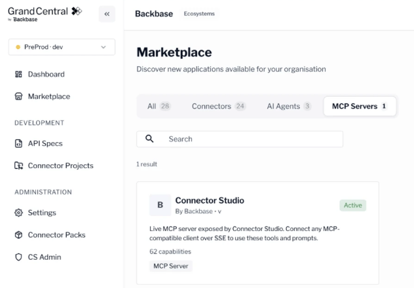Image resolution: width=414 pixels, height=288 pixels.
Task: Open API Specs in the sidebar
Action: coord(45,143)
